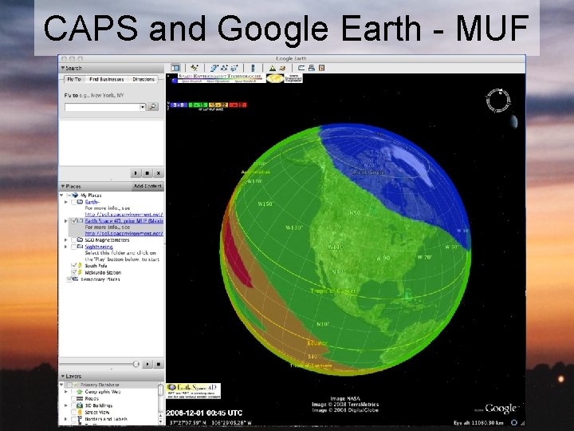Viewport: 574px width, 431px height.
Task: Show the ruler measurement tool
Action: pyautogui.click(x=253, y=68)
